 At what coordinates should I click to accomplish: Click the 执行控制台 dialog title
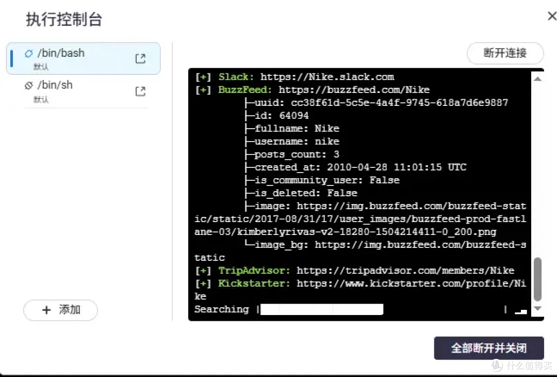[64, 19]
